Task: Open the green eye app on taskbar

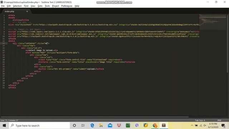Action: click(x=128, y=125)
